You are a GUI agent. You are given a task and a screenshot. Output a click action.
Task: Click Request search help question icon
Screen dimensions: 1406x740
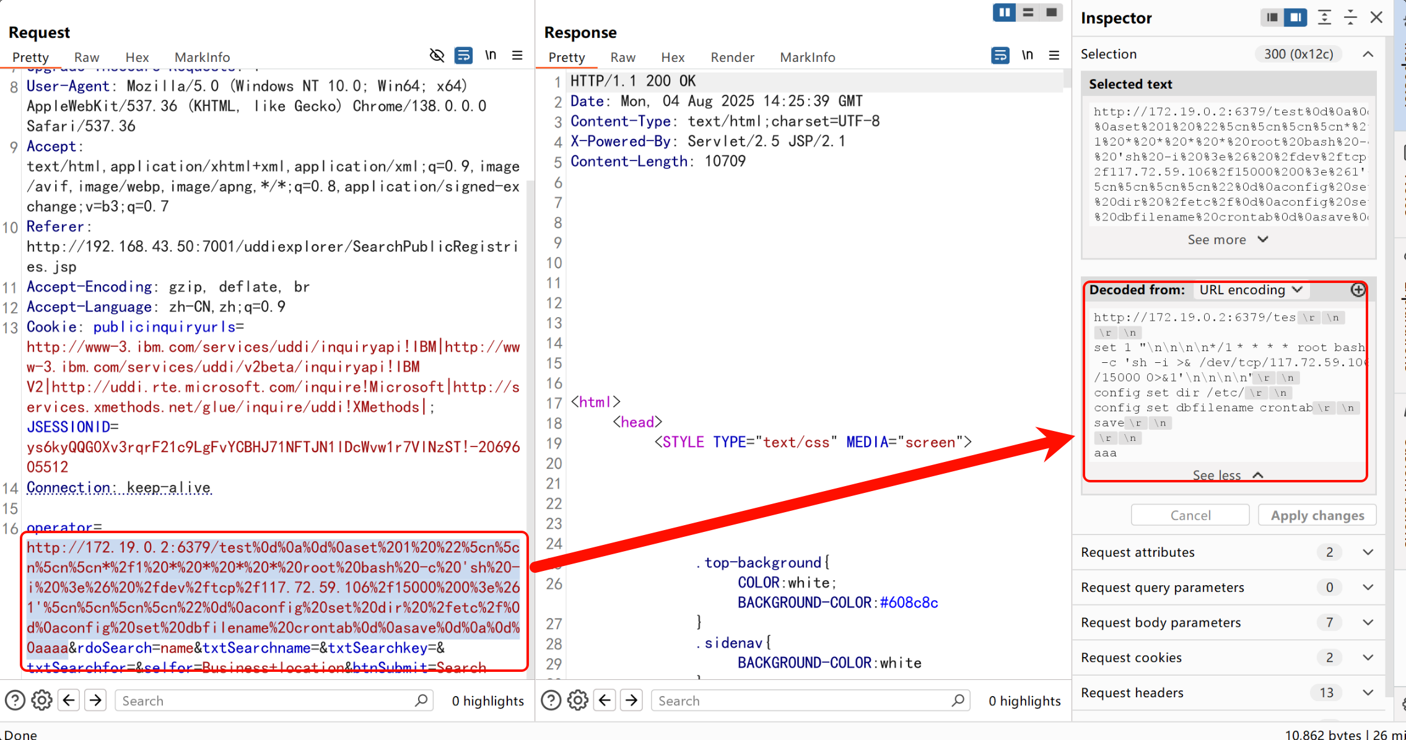click(x=15, y=700)
